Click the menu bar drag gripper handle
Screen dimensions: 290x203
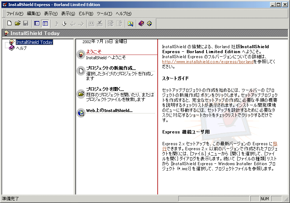point(4,14)
